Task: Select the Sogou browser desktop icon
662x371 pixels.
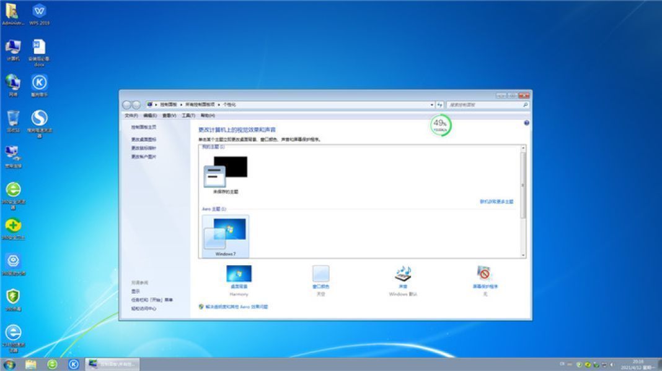Action: click(39, 119)
